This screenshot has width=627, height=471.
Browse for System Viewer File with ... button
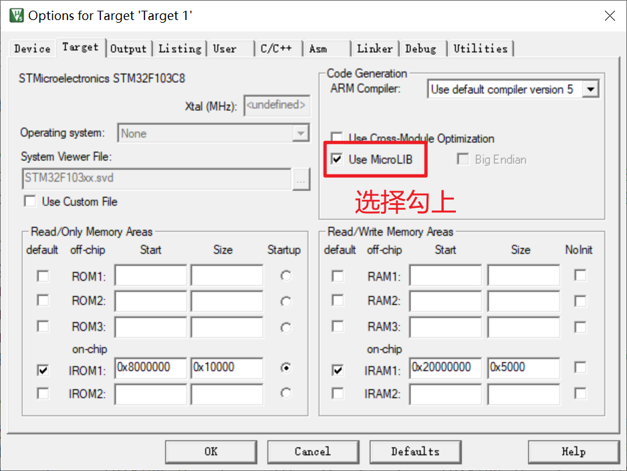coord(301,179)
